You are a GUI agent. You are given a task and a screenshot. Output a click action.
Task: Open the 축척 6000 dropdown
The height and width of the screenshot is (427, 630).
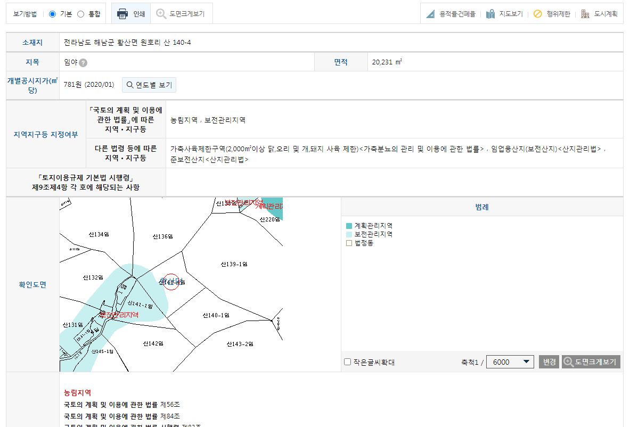(510, 362)
